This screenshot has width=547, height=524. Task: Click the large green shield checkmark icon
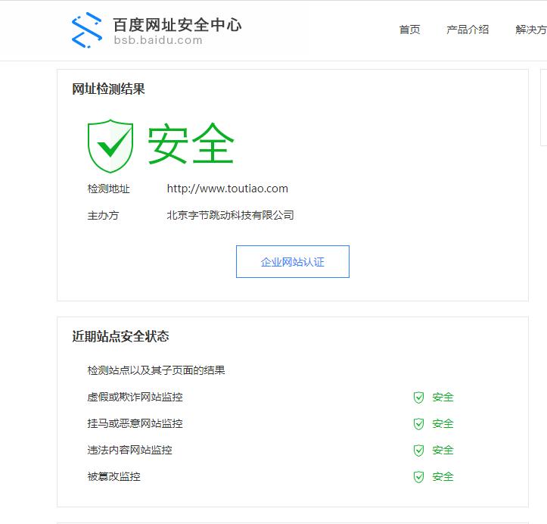click(x=110, y=146)
